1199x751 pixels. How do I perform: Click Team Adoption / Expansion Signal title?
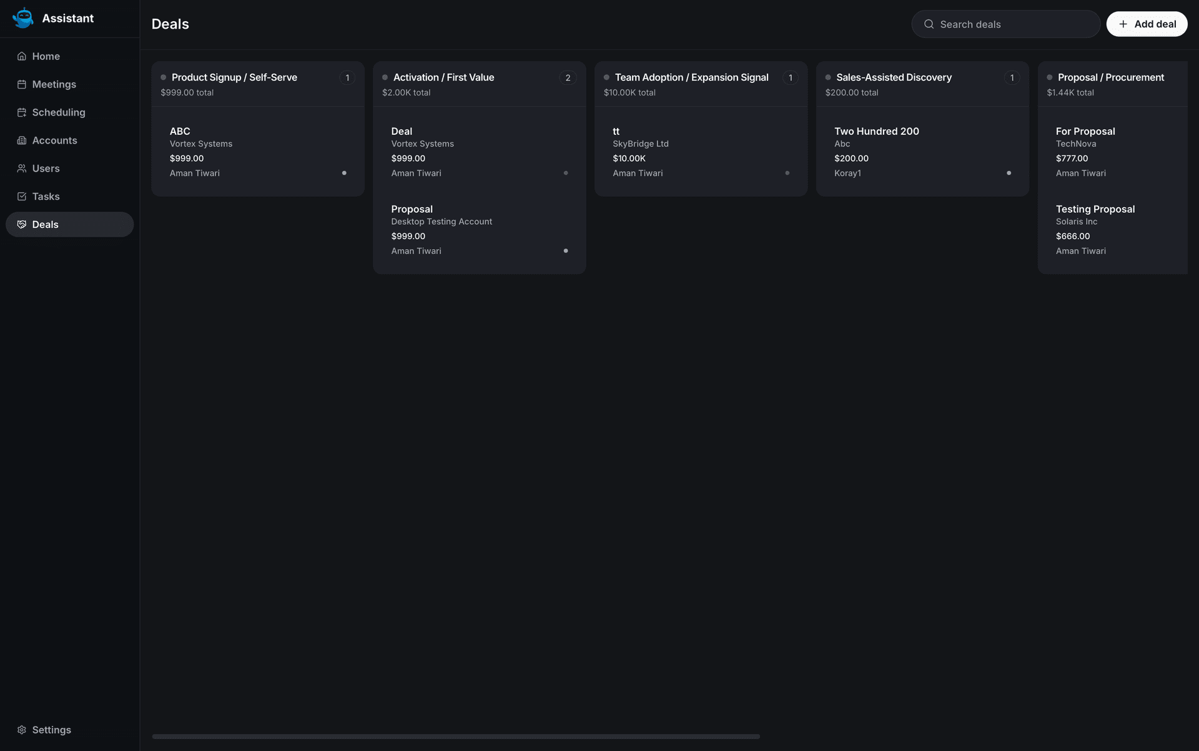tap(692, 77)
